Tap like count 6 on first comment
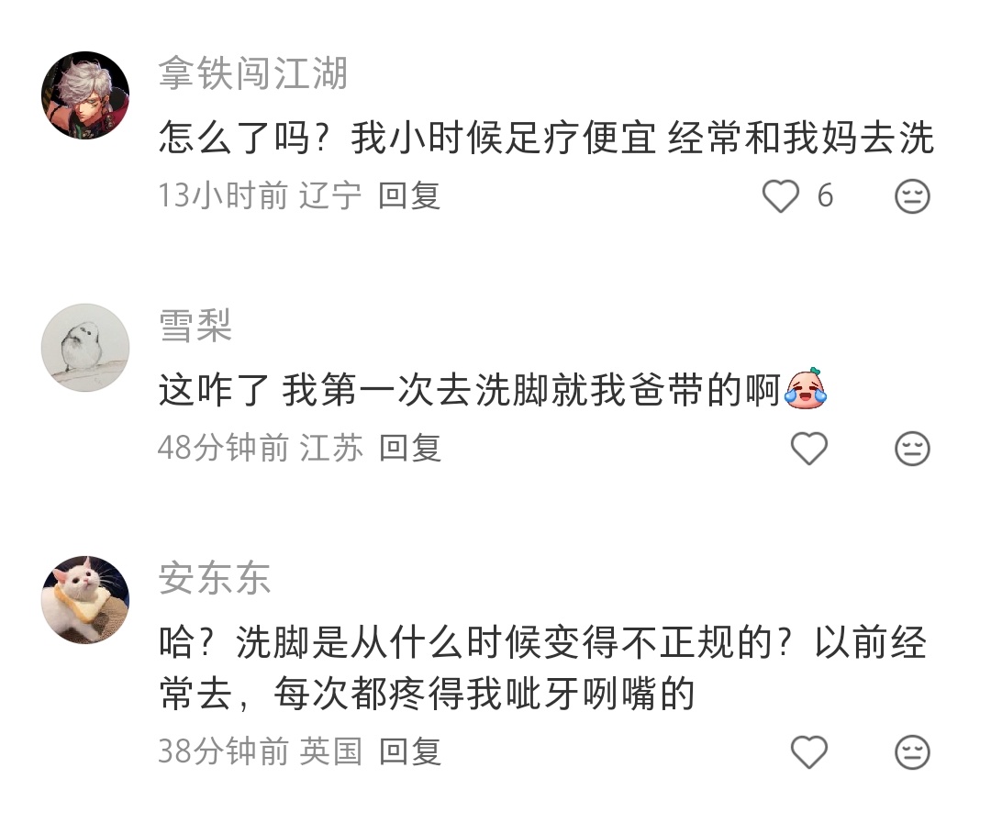Viewport: 991px width, 823px height. (825, 195)
